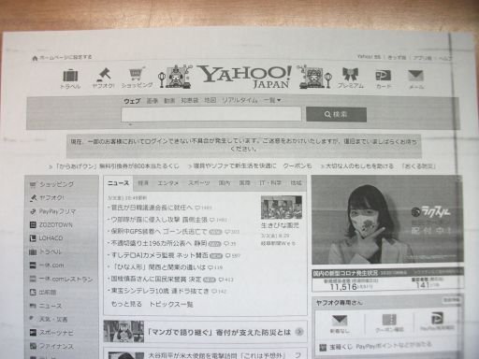
Task: Open headline 不適切盛り土196カ所公表へ 静岡
Action: click(159, 243)
